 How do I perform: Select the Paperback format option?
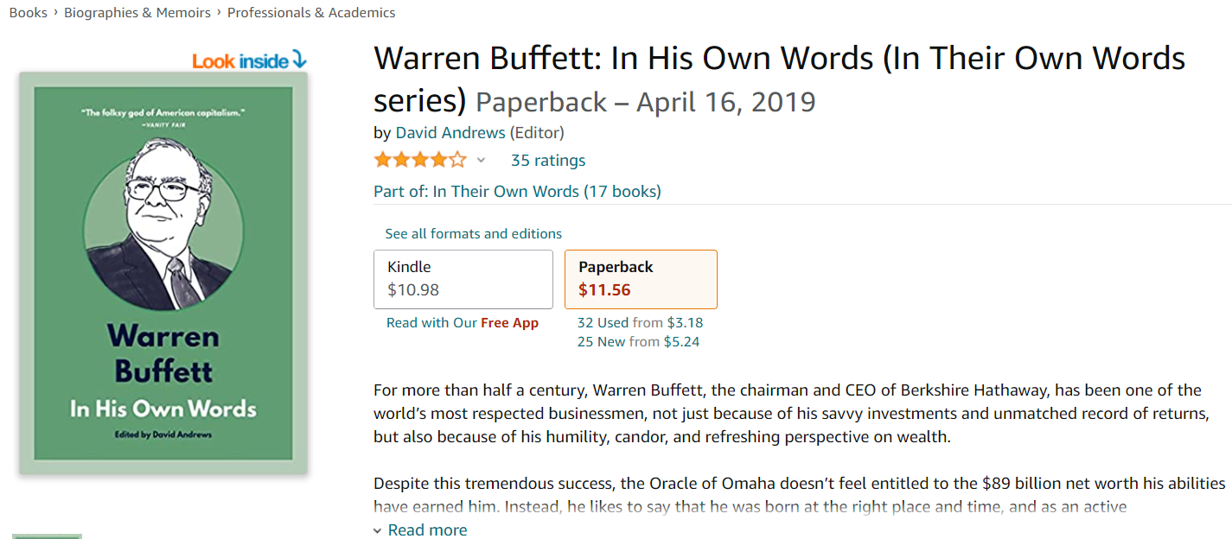click(x=640, y=279)
